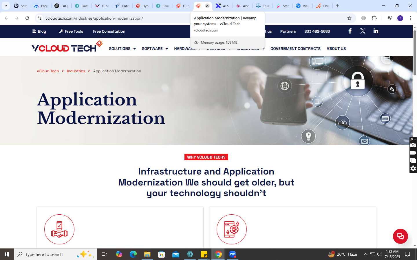
Task: Expand the SOLUTIONS menu
Action: 122,49
